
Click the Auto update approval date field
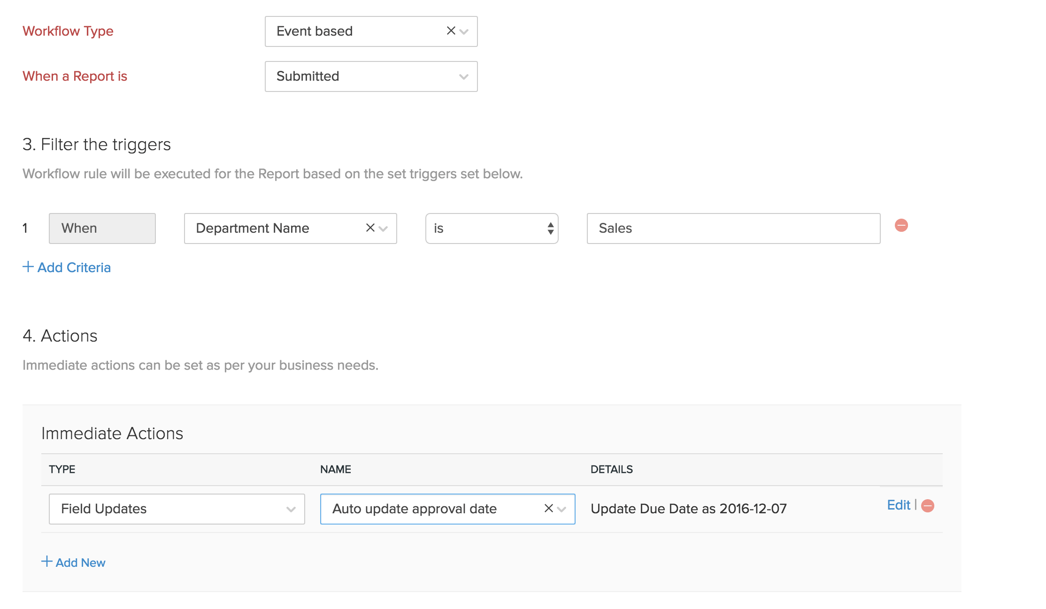(432, 509)
